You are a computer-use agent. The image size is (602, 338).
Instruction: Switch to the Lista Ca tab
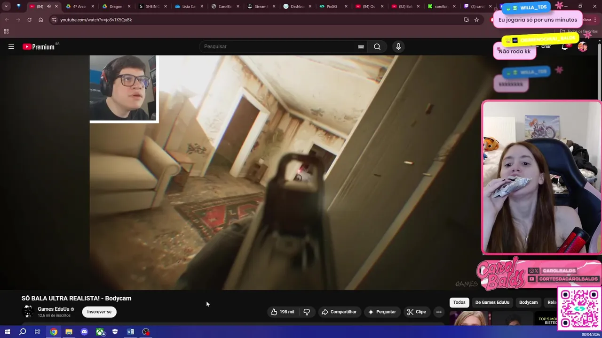point(188,7)
